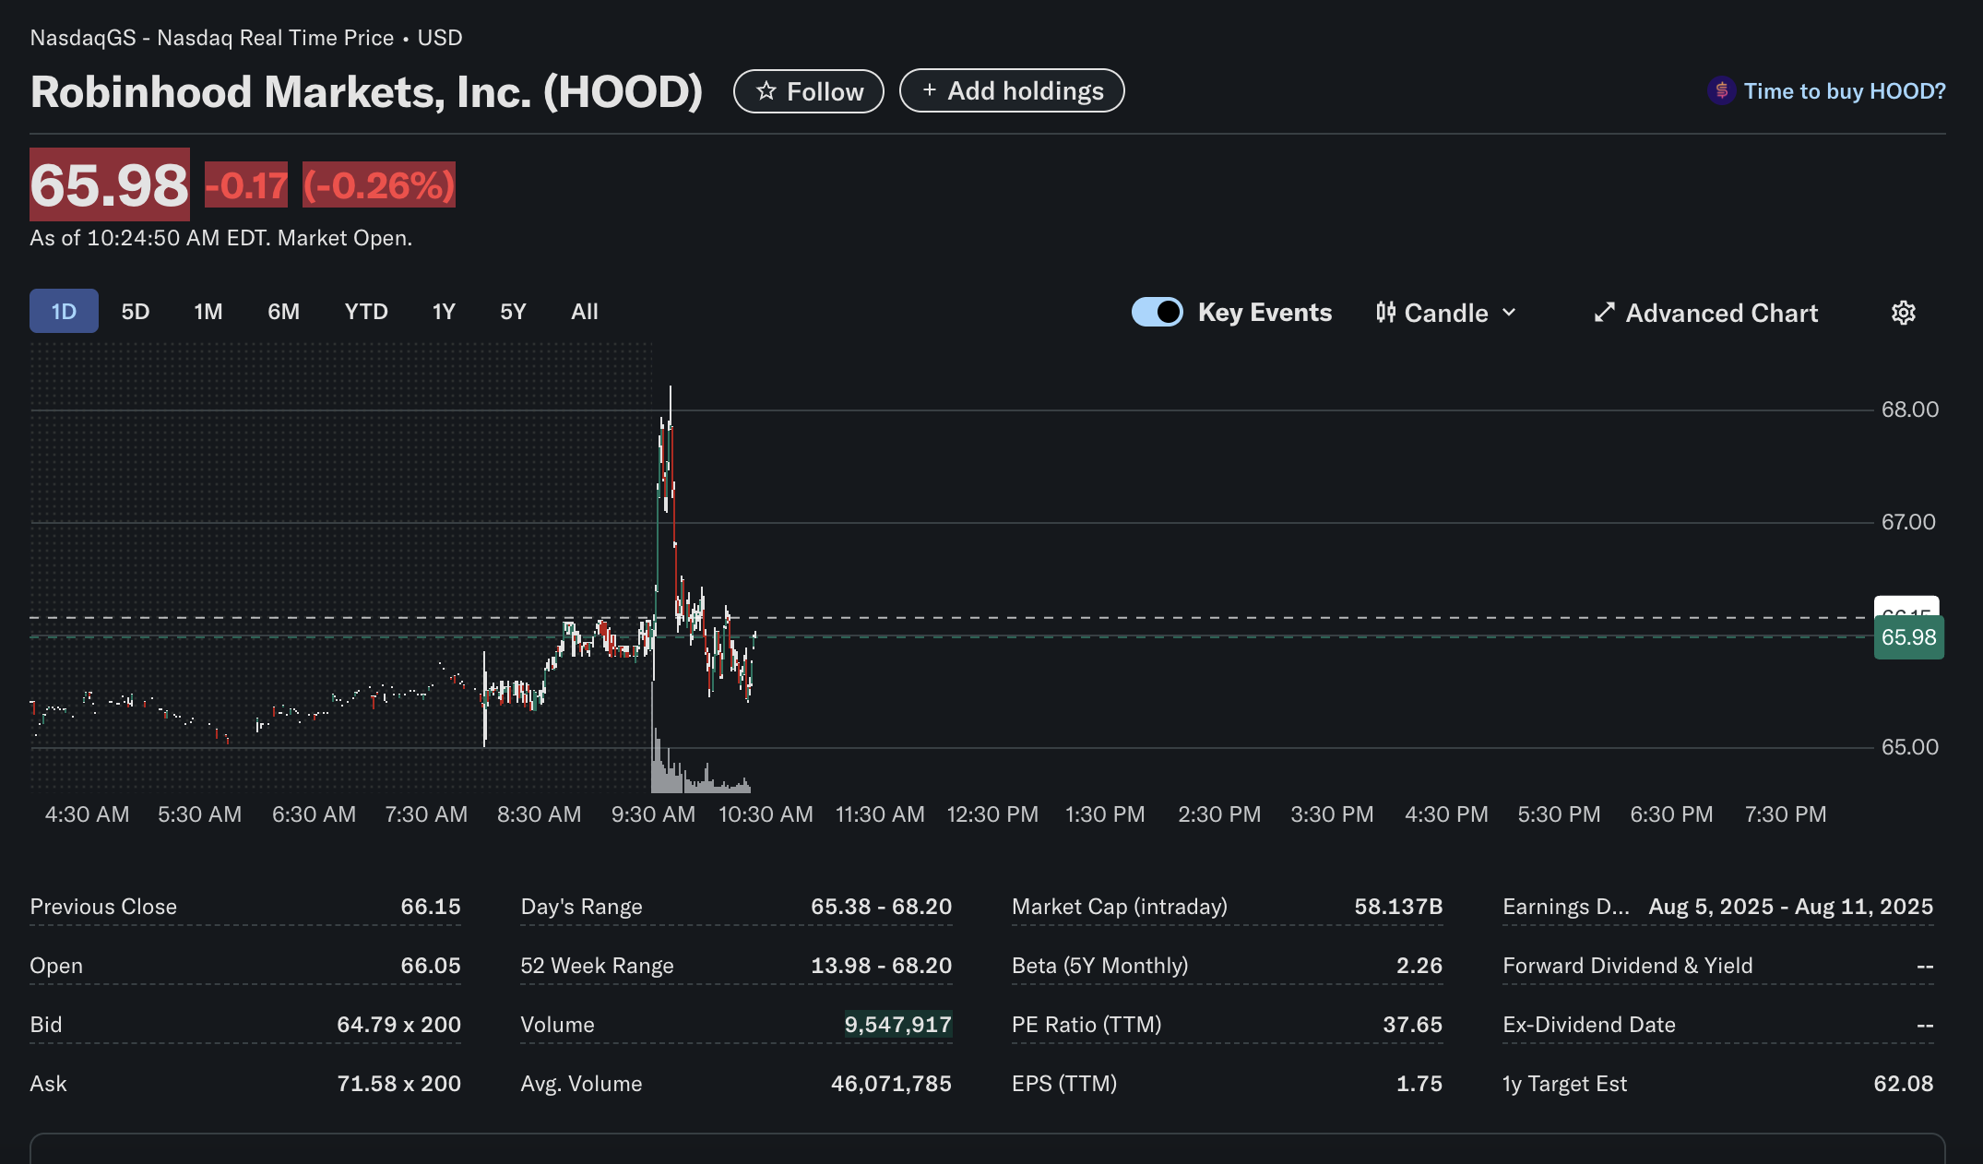The width and height of the screenshot is (1983, 1164).
Task: Click the Previous Close value 66.15
Action: pos(431,907)
